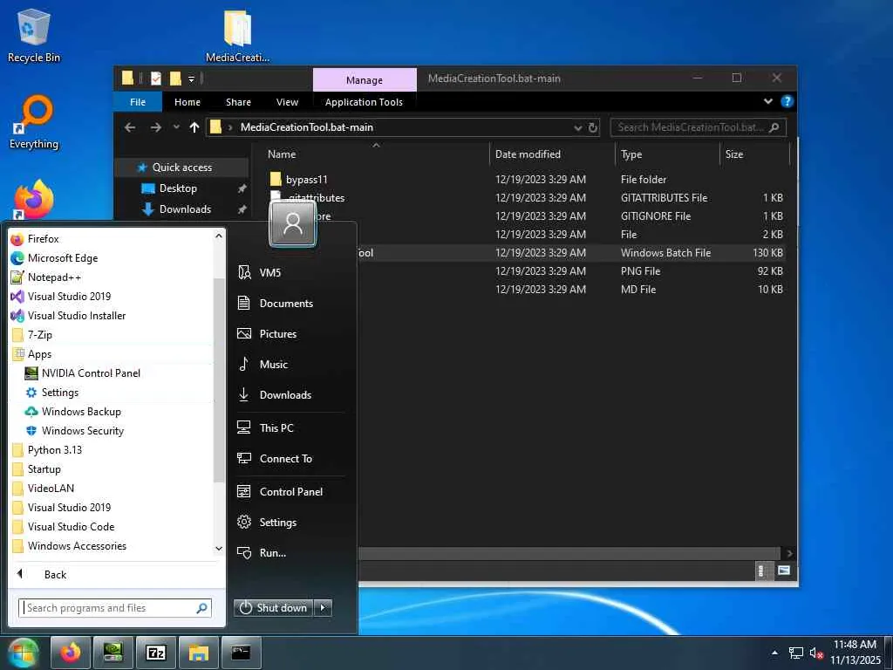Viewport: 893px width, 670px height.
Task: Open recent locations dropdown in Explorer
Action: tap(176, 127)
